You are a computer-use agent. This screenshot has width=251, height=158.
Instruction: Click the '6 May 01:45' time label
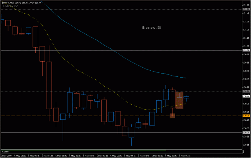(61, 156)
